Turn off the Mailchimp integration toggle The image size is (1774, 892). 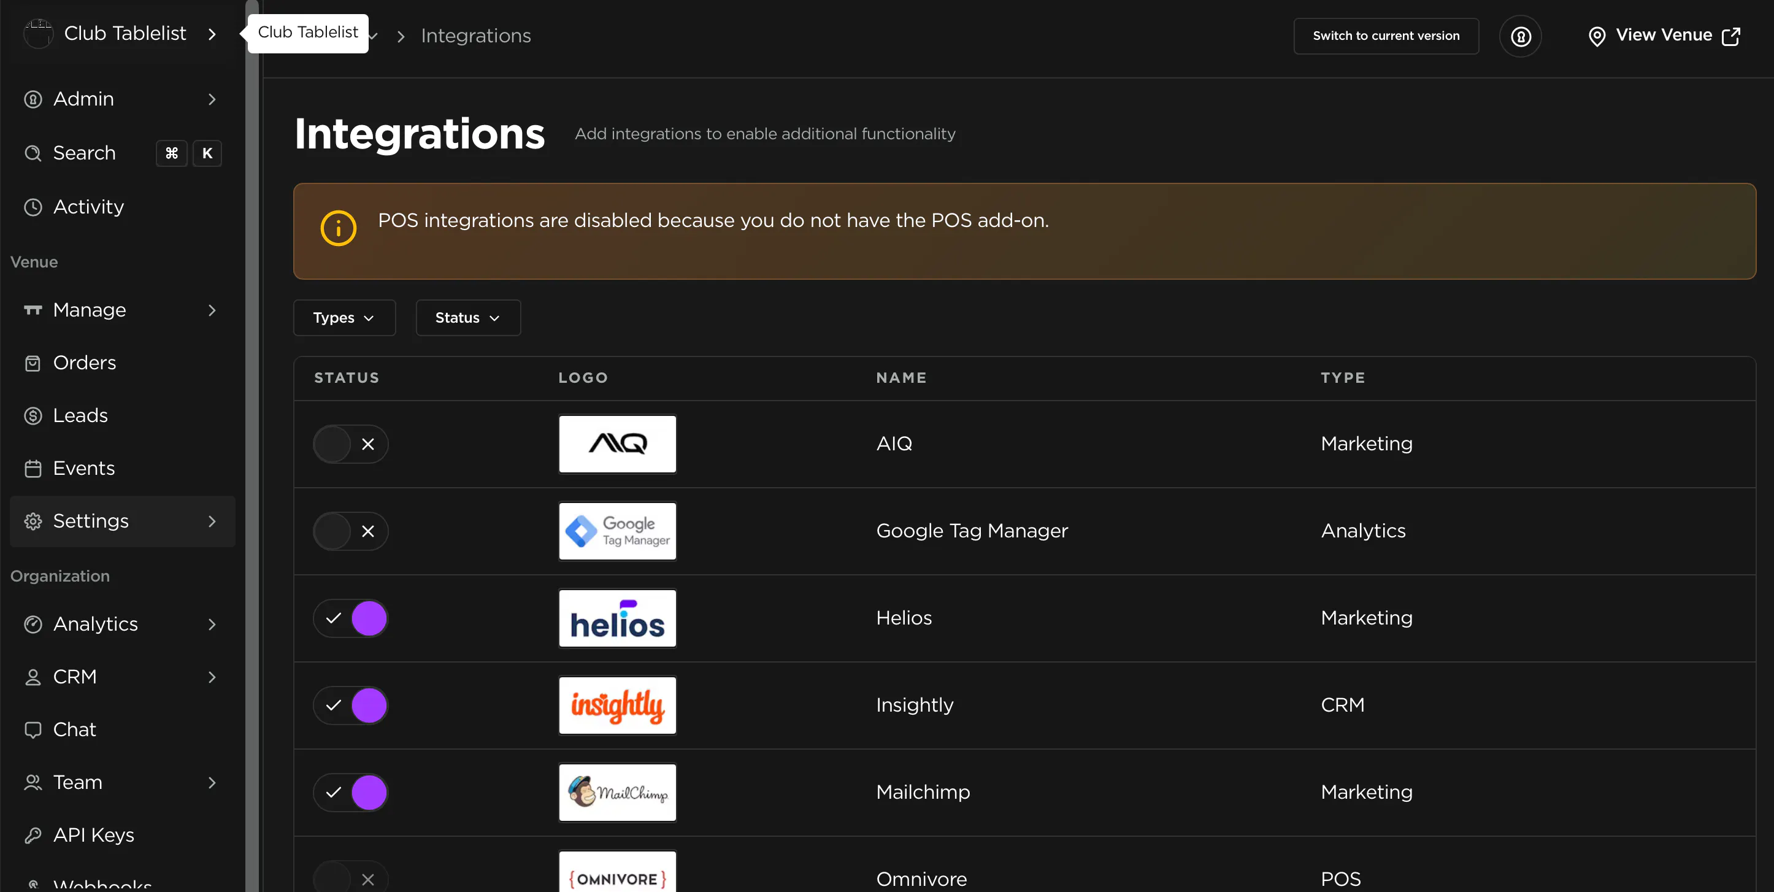(350, 792)
